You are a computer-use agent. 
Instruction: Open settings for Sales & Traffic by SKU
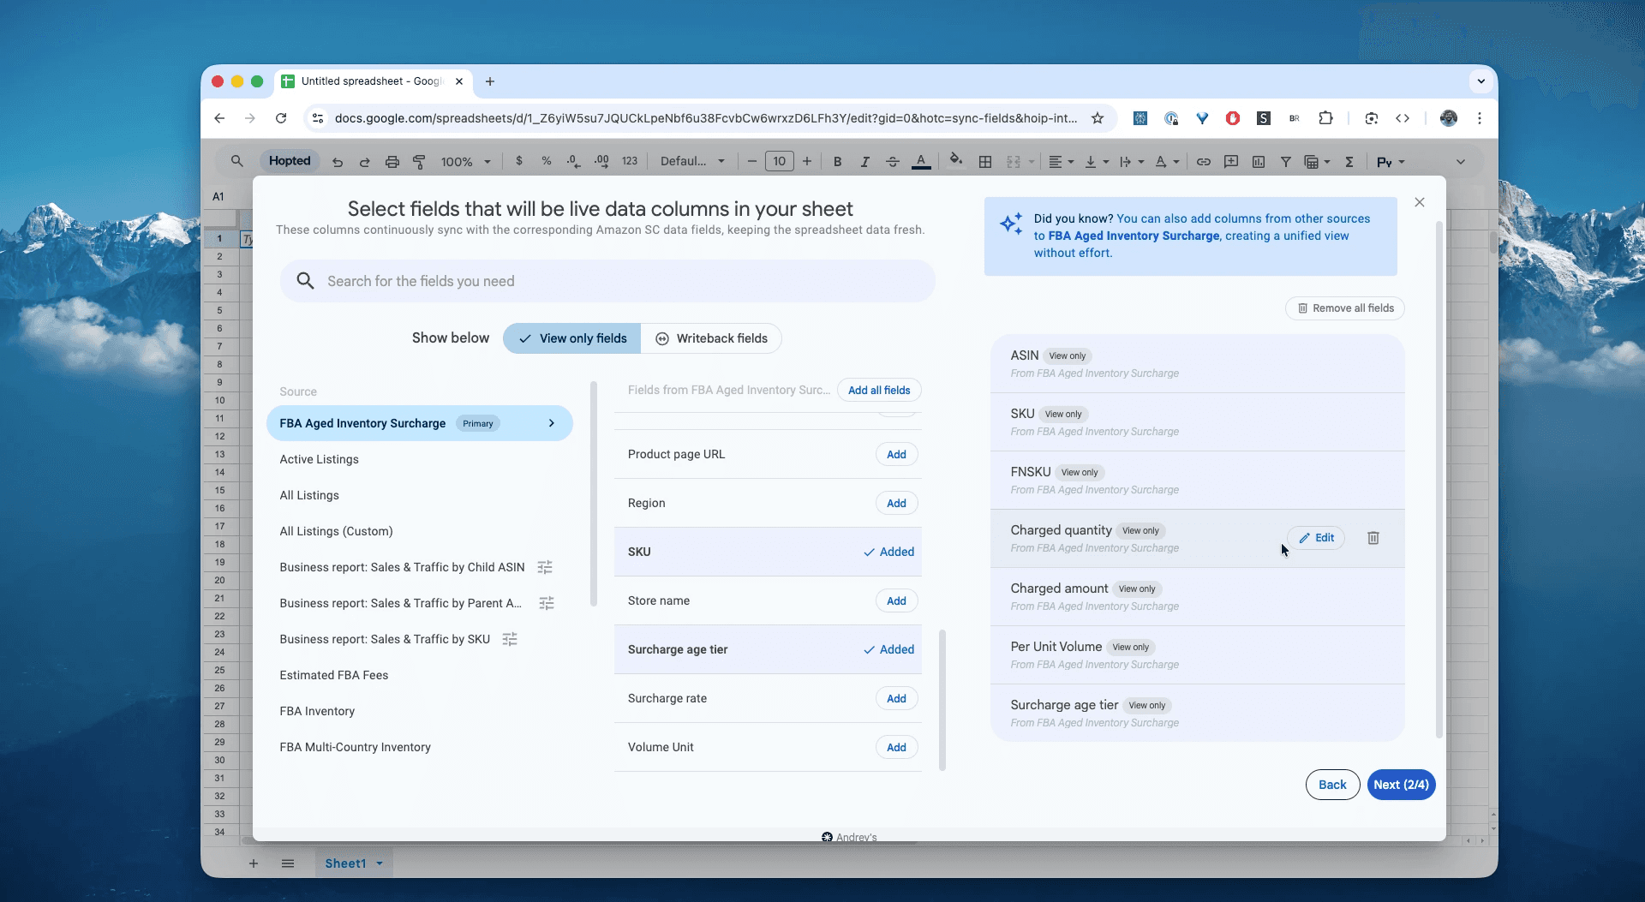[x=510, y=639]
